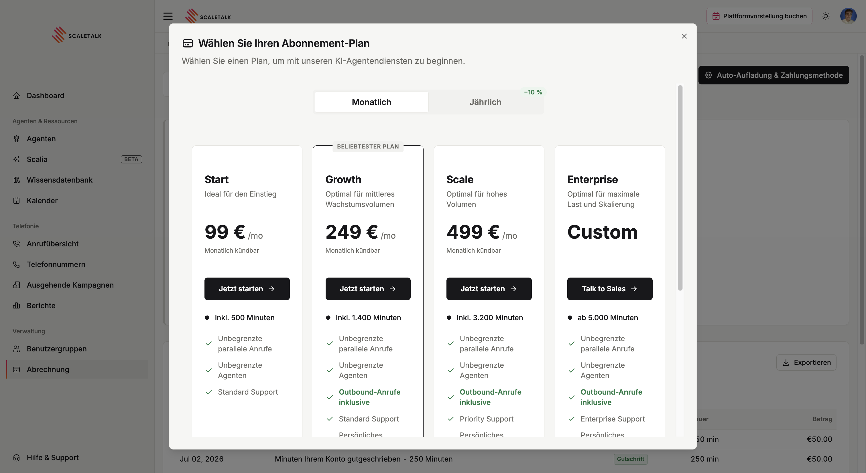Viewport: 866px width, 473px height.
Task: Open the user profile avatar
Action: pyautogui.click(x=848, y=16)
